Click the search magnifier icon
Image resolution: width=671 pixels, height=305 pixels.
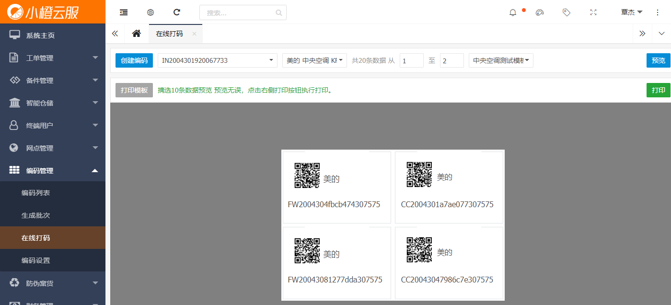279,13
